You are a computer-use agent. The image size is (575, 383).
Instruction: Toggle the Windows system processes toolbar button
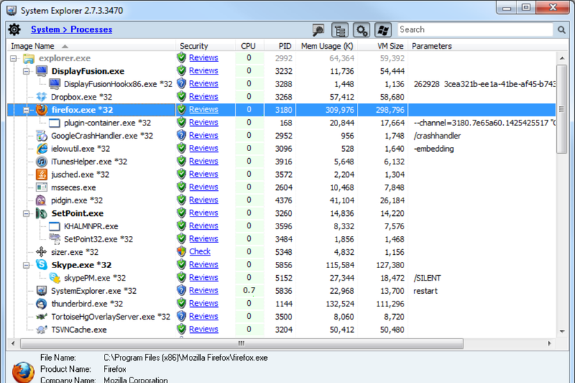point(383,30)
